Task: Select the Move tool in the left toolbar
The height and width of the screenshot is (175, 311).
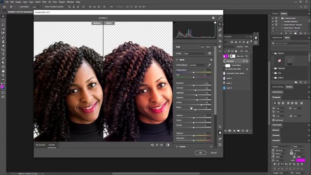Action: click(x=3, y=16)
